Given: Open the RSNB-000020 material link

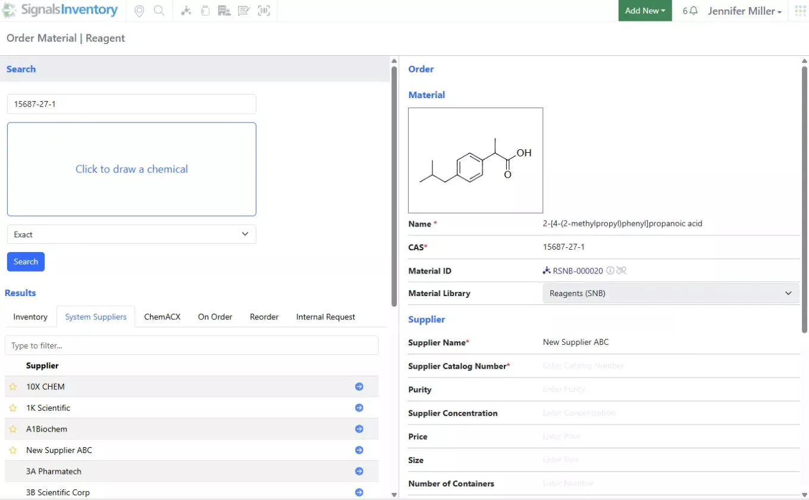Looking at the screenshot, I should pos(577,271).
